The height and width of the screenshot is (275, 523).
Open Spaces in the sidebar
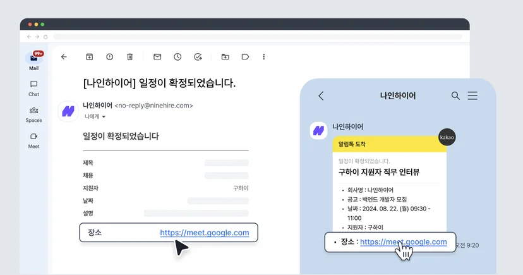[x=33, y=114]
